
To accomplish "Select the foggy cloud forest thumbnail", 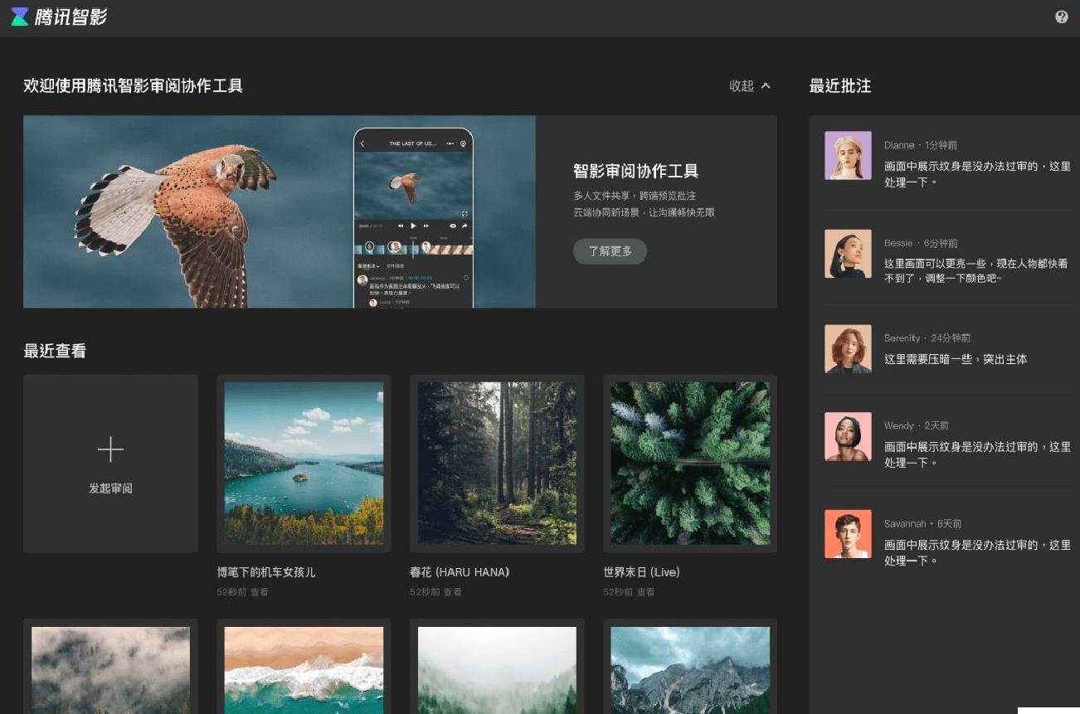I will [110, 670].
